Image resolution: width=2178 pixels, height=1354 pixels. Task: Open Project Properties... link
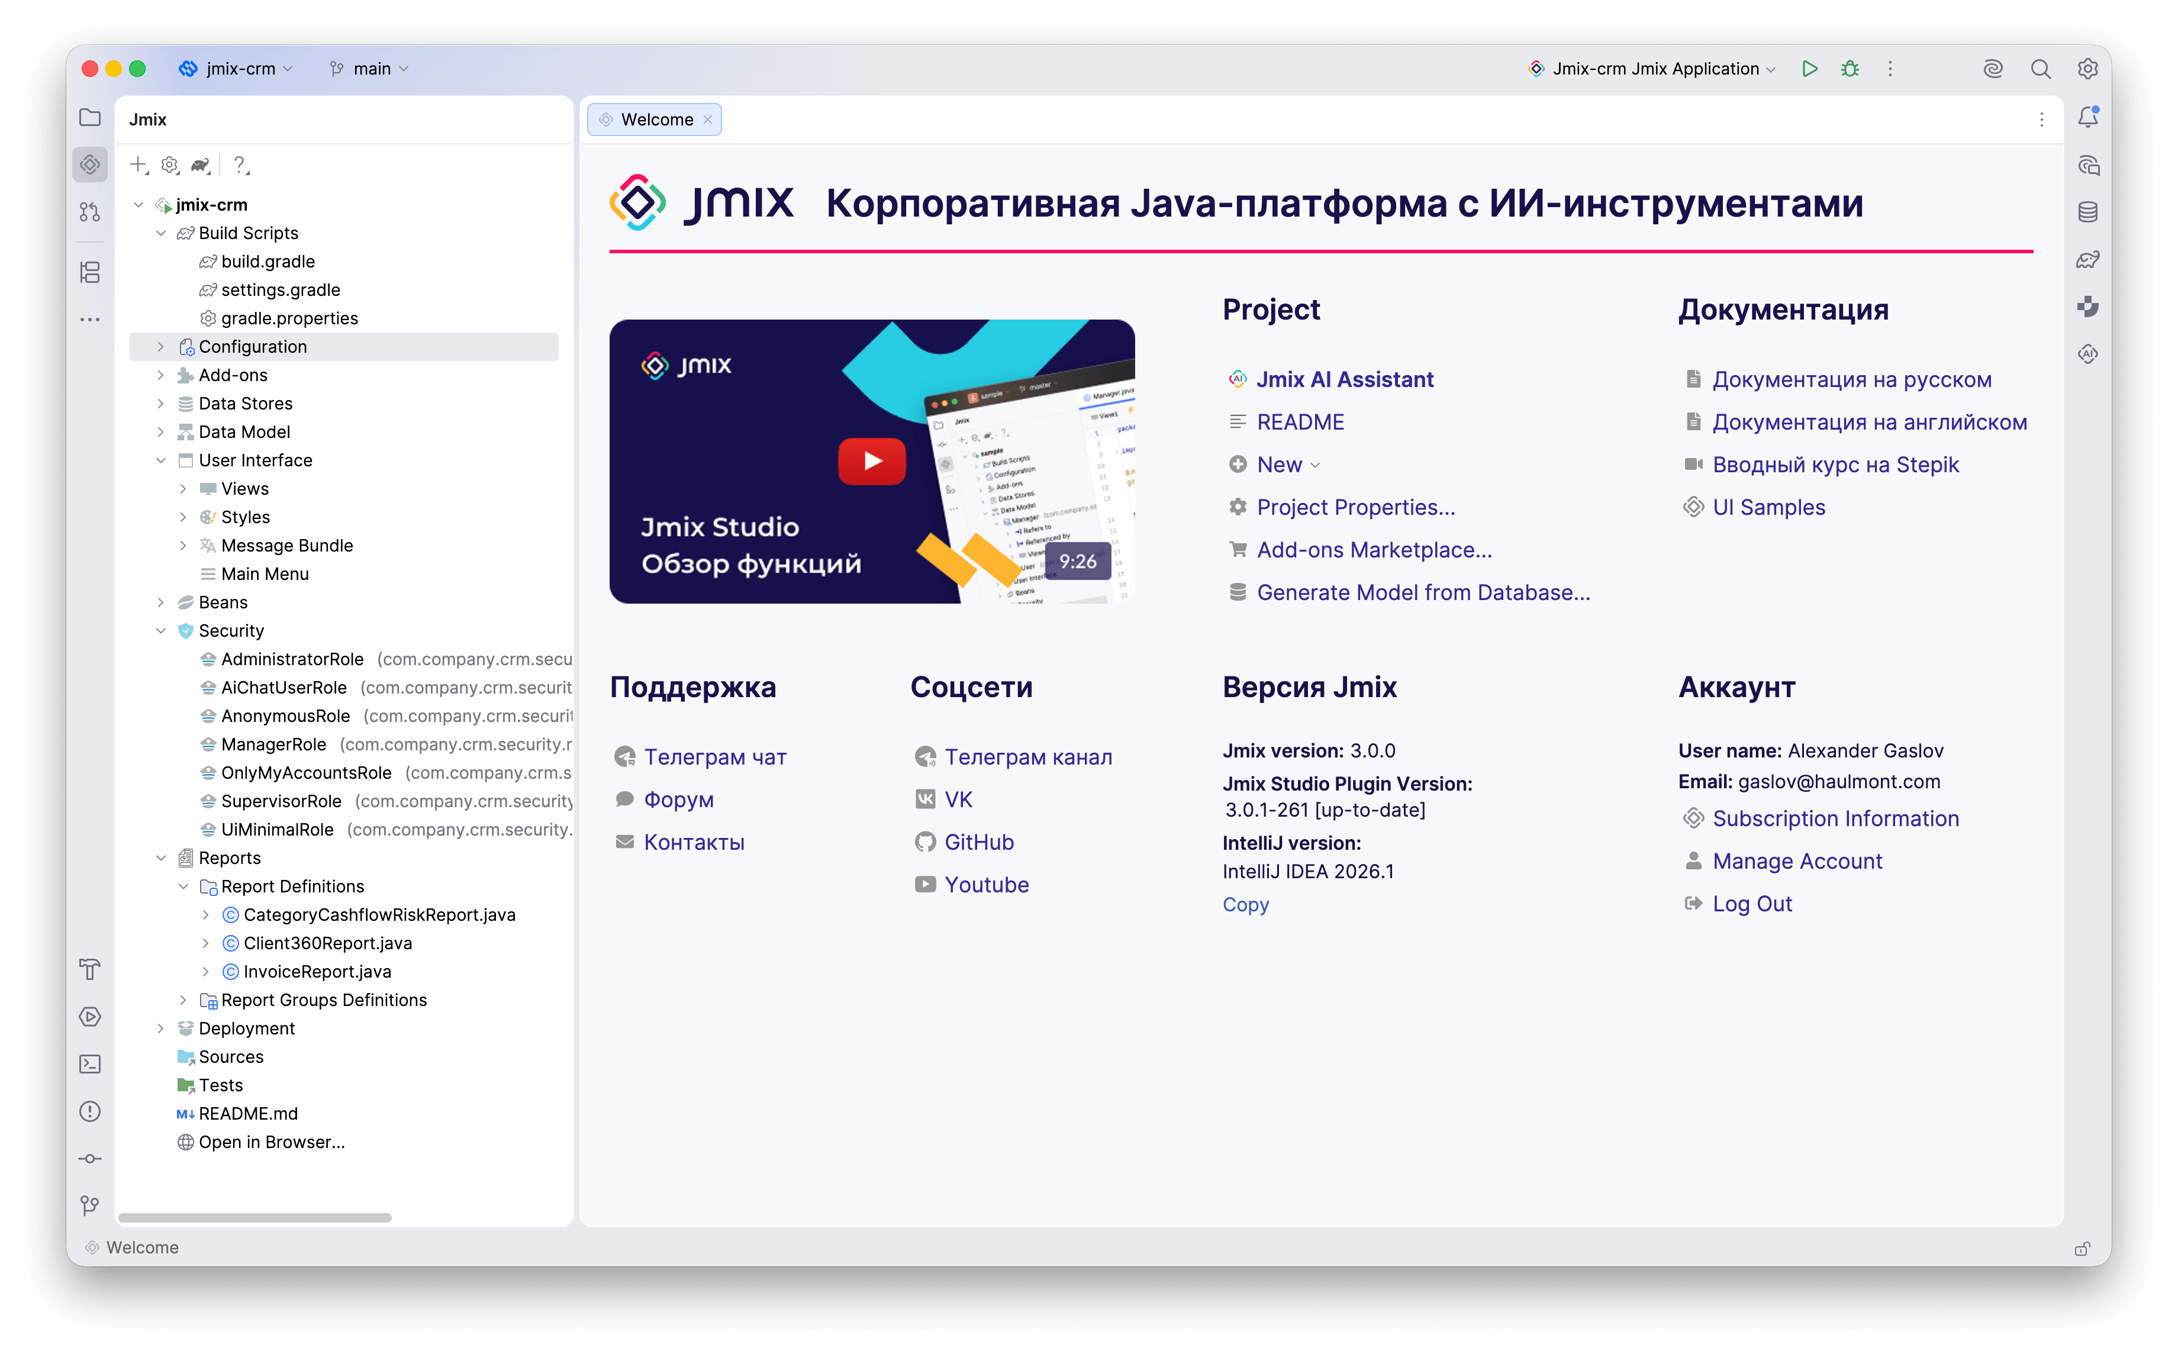point(1356,508)
